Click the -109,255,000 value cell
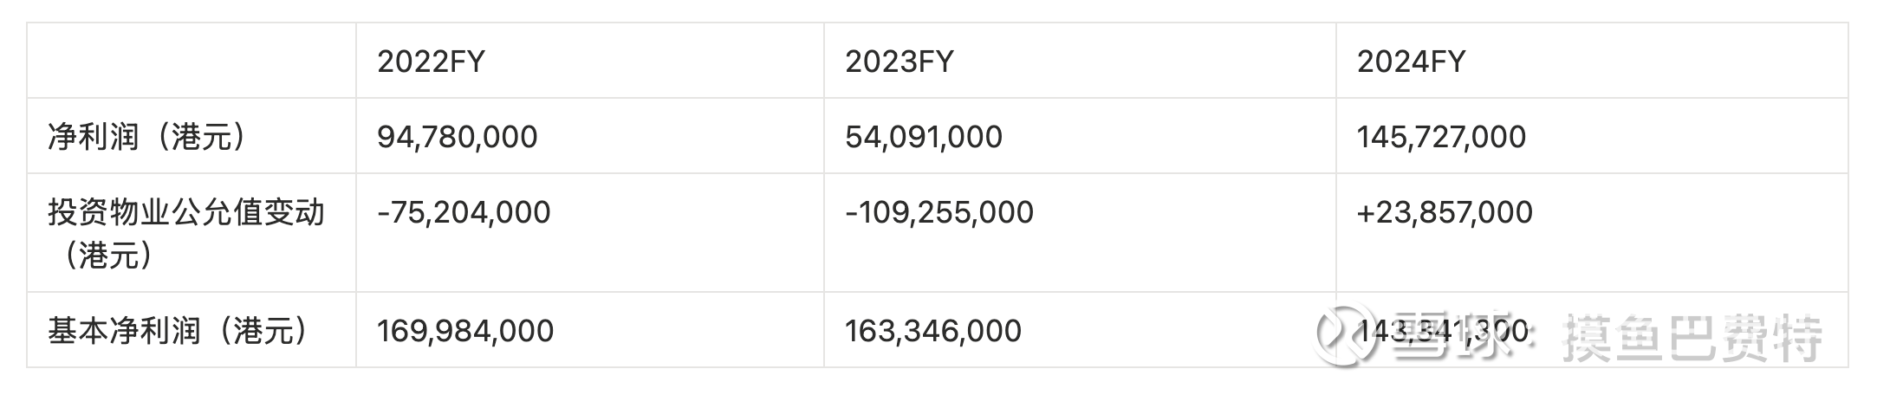Screen dimensions: 1877x395 click(x=939, y=212)
